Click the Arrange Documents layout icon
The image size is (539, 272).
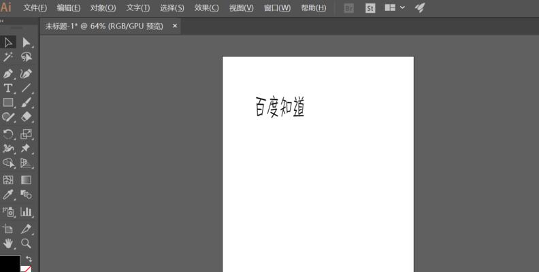pyautogui.click(x=390, y=7)
